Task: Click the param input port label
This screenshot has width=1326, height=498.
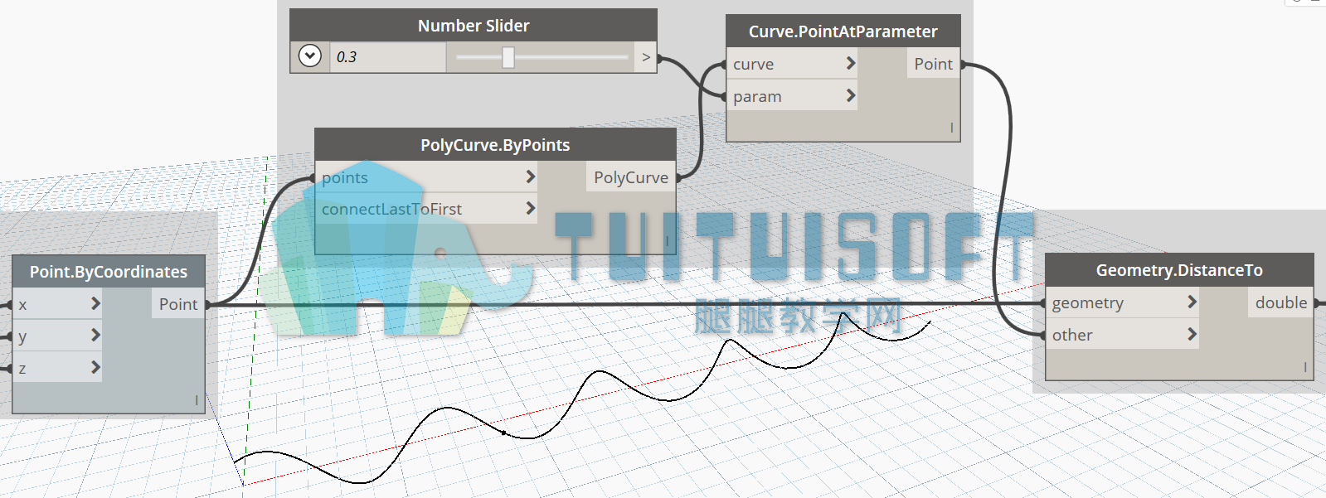Action: 757,96
